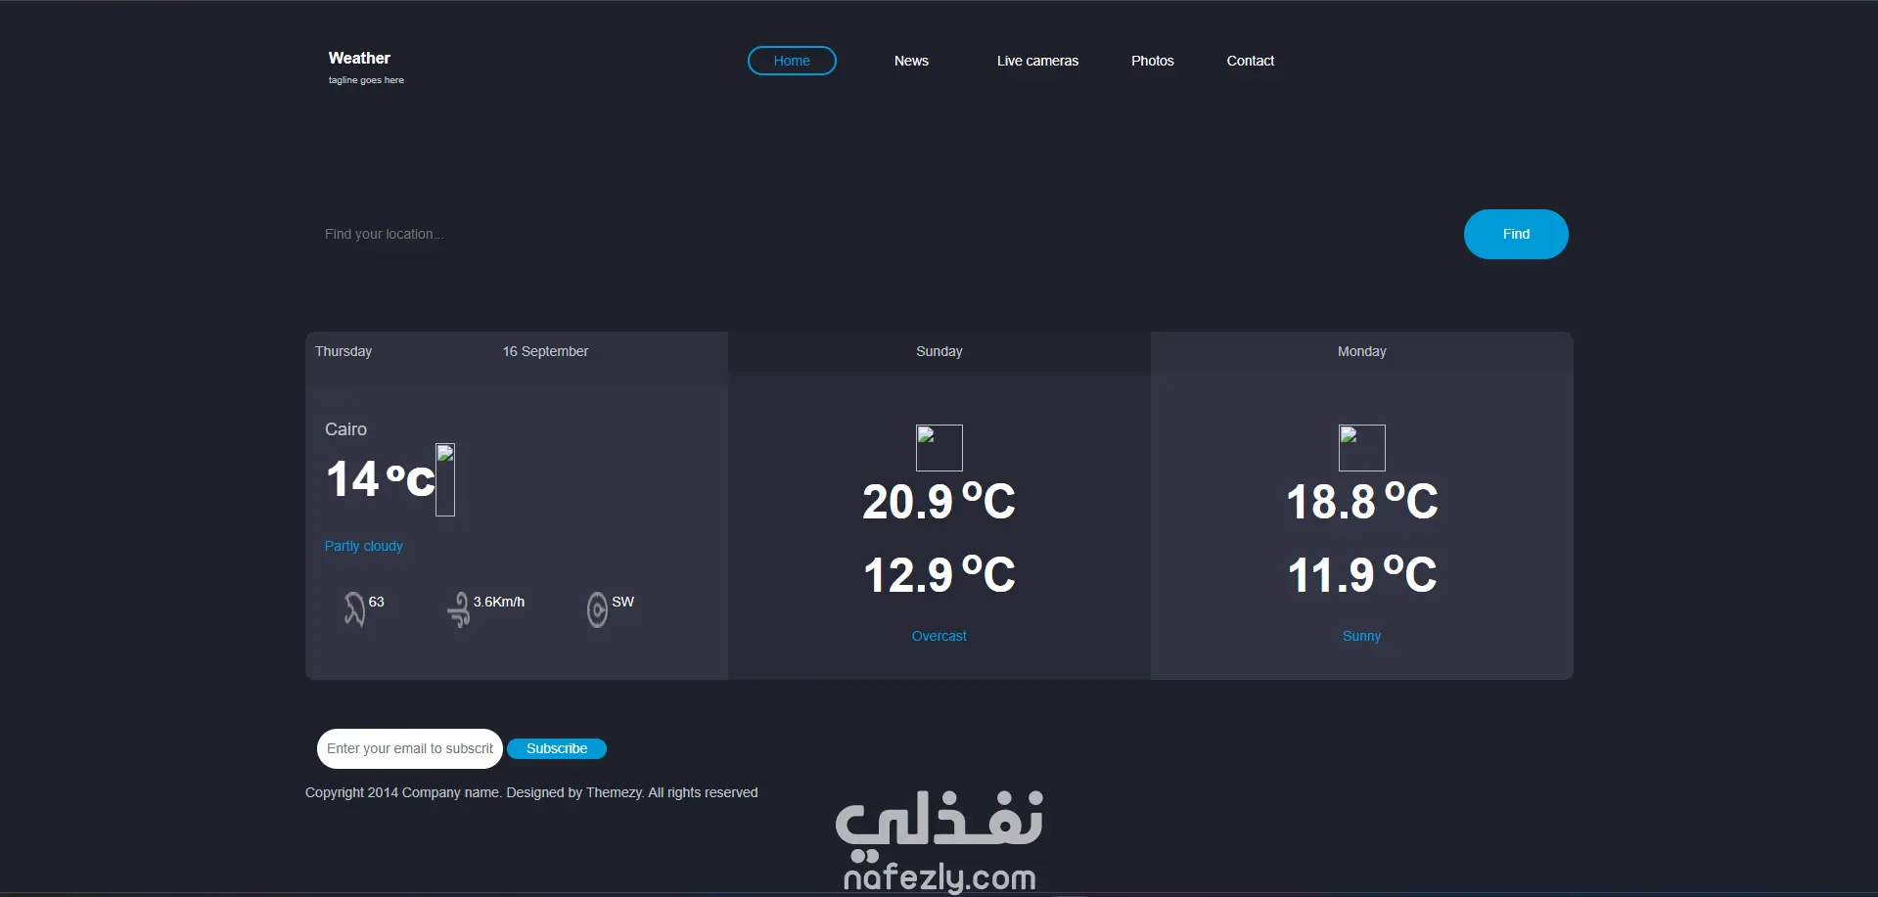1878x897 pixels.
Task: Click the Cairo city name
Action: point(345,429)
